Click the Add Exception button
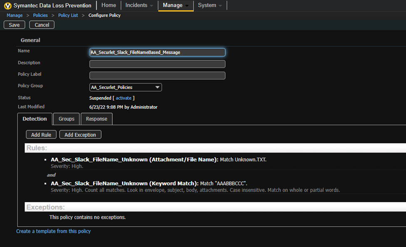This screenshot has width=406, height=247. 80,135
